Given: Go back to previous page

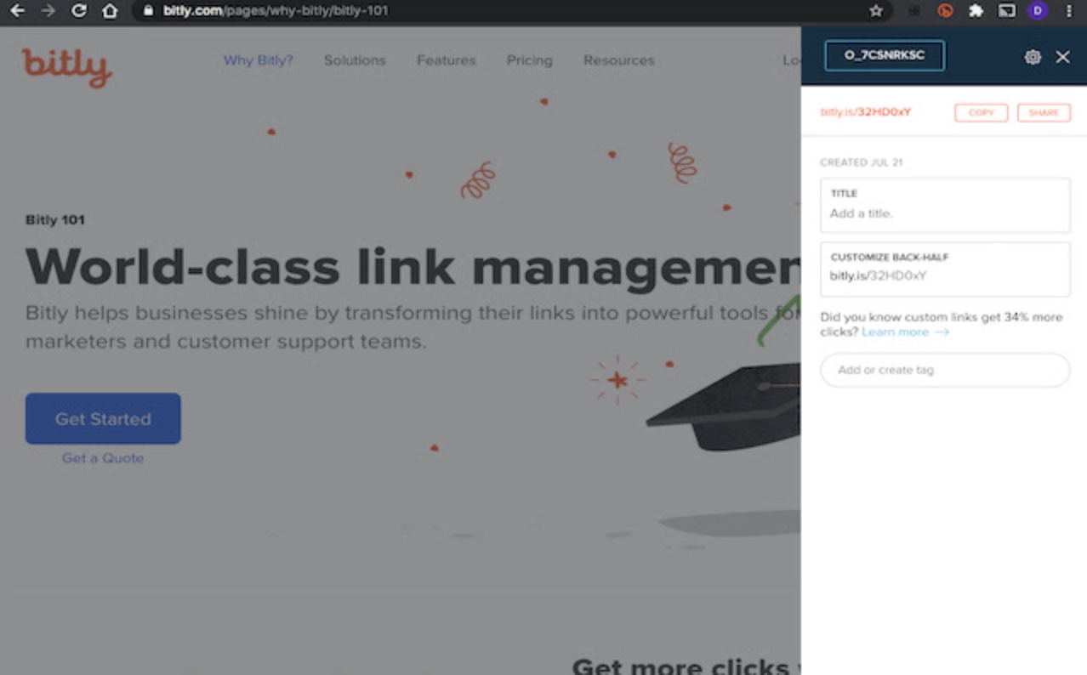Looking at the screenshot, I should pos(17,11).
